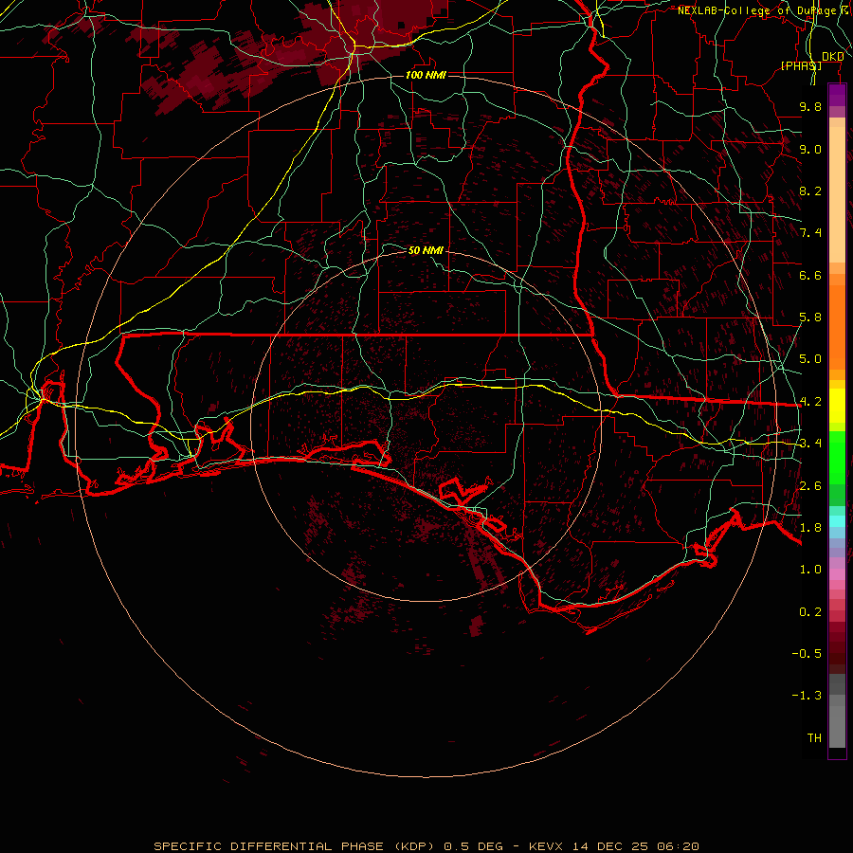Pick the pale peach color bar segment
This screenshot has height=853, width=853.
click(x=837, y=196)
